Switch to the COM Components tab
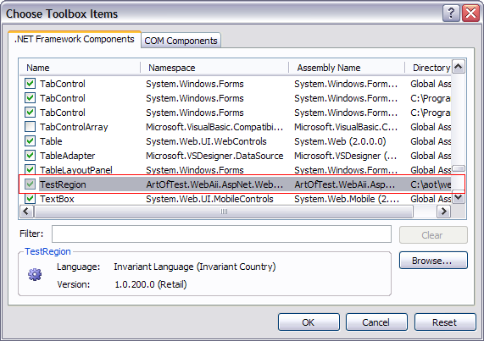 [181, 41]
